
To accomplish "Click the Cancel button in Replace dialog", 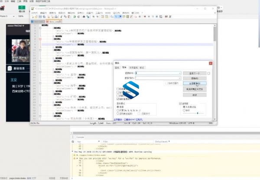I will 195,95.
